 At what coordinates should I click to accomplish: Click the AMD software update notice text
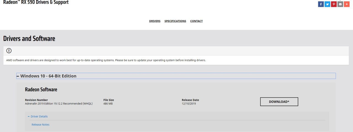tap(106, 60)
